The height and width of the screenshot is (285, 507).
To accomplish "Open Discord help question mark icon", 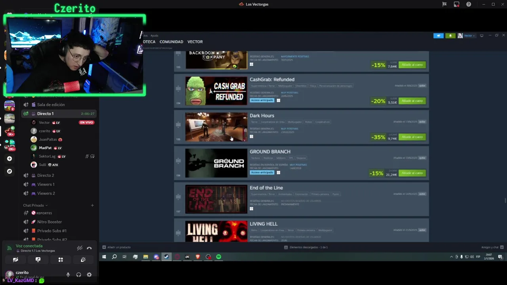I will 469,4.
